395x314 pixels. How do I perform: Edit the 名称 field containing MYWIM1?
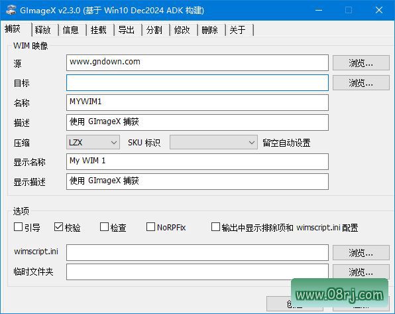pyautogui.click(x=197, y=102)
